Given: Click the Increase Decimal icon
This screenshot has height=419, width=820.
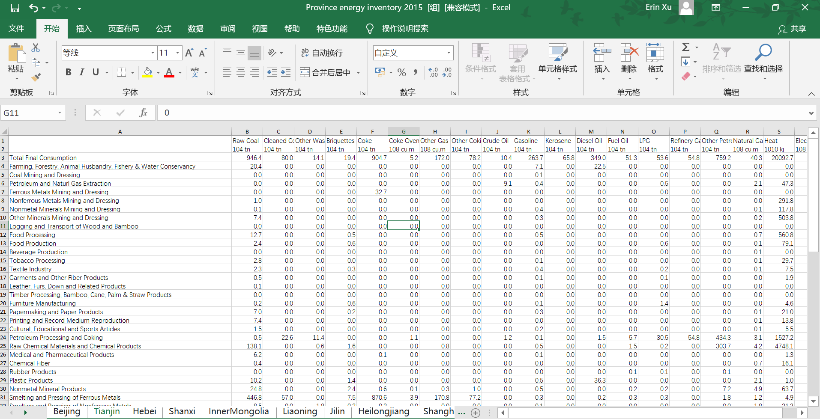Looking at the screenshot, I should tap(433, 72).
